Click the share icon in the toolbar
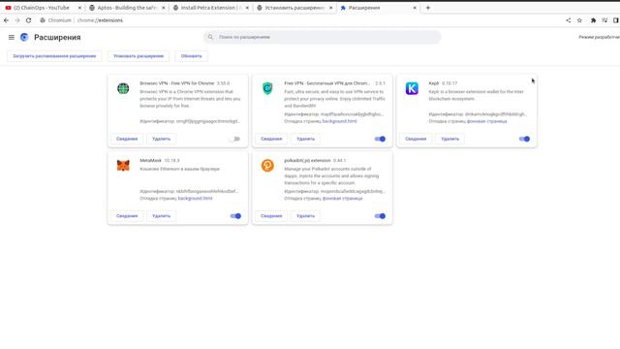 pos(569,20)
